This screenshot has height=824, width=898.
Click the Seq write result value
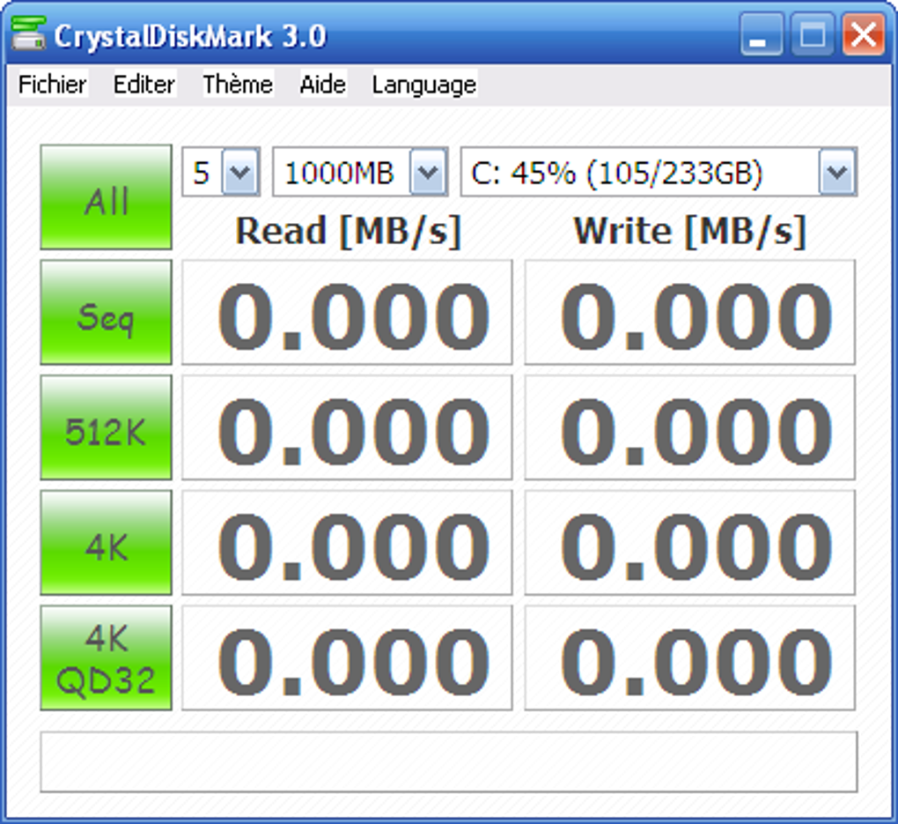click(x=689, y=312)
